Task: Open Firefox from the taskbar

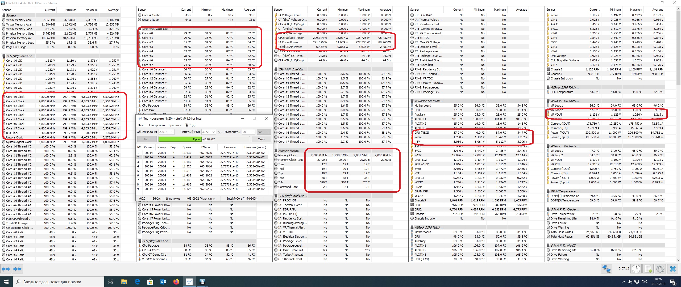Action: 176,282
